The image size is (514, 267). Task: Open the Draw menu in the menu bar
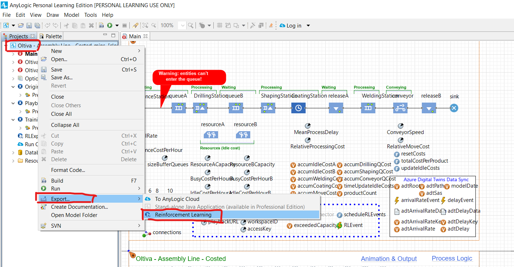53,15
